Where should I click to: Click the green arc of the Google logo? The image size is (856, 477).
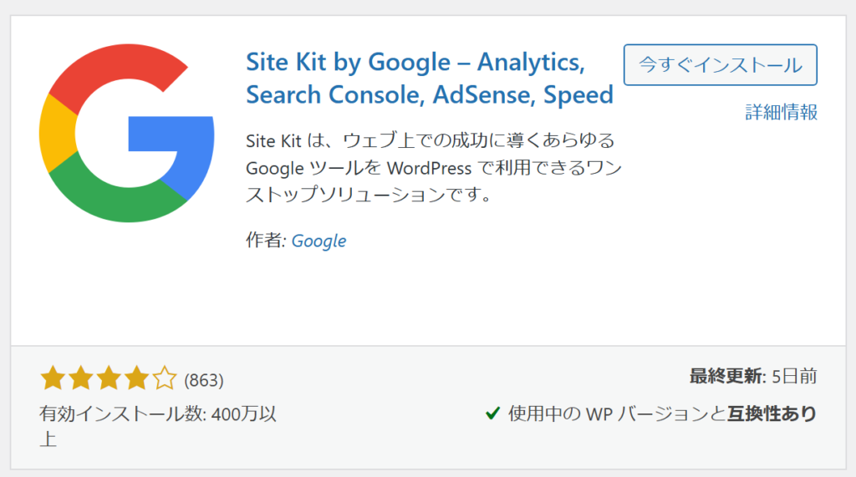tap(117, 199)
